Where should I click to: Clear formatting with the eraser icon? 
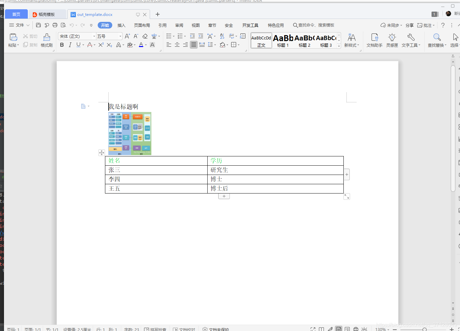(x=145, y=36)
